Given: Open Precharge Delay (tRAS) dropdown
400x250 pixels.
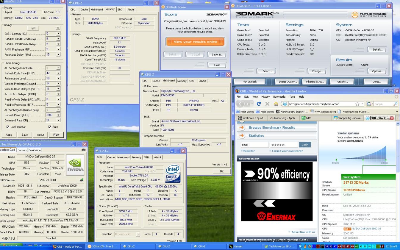Looking at the screenshot, I should point(58,54).
